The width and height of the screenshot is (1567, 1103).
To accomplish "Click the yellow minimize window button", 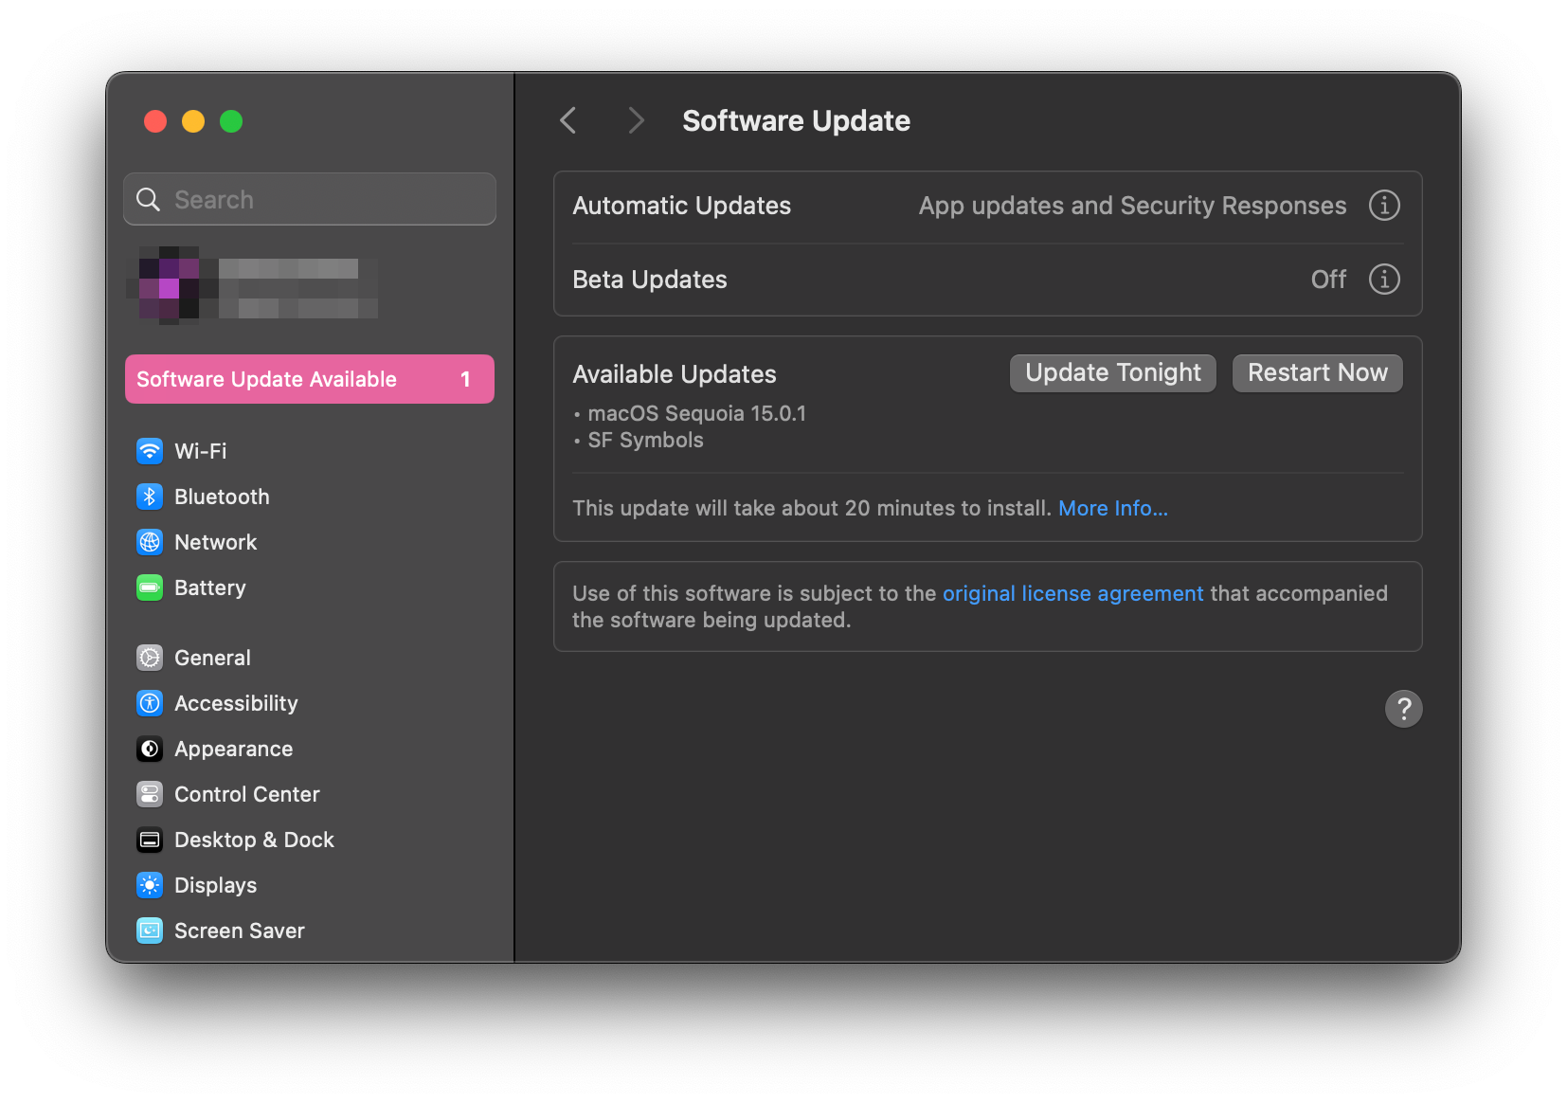I will click(x=193, y=121).
